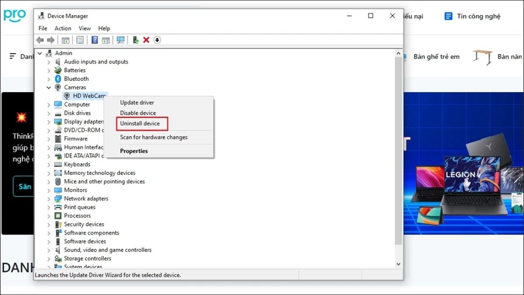
Task: Click the Forward arrow toolbar icon
Action: click(51, 40)
